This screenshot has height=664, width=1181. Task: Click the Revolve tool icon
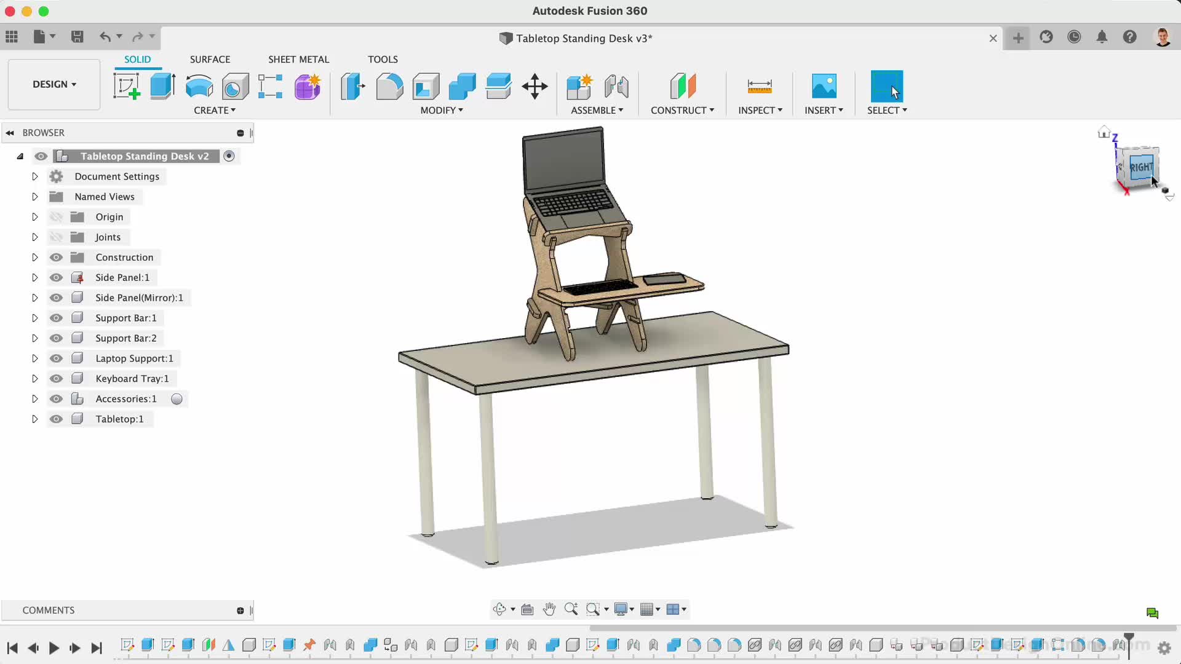point(199,86)
